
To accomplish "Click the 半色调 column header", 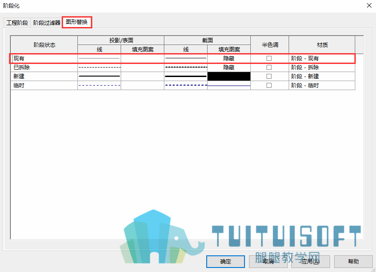I will [270, 45].
